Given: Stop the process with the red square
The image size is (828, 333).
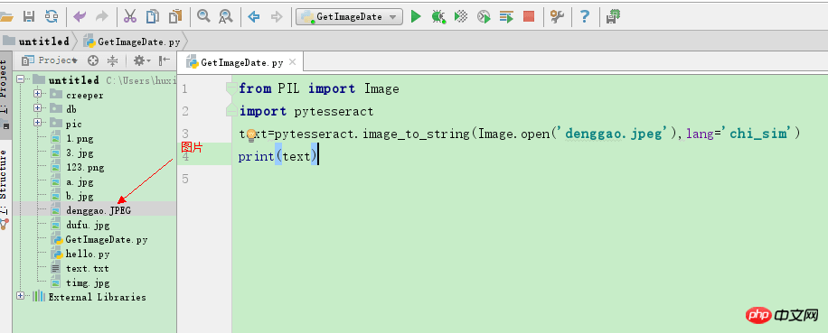Looking at the screenshot, I should (529, 17).
